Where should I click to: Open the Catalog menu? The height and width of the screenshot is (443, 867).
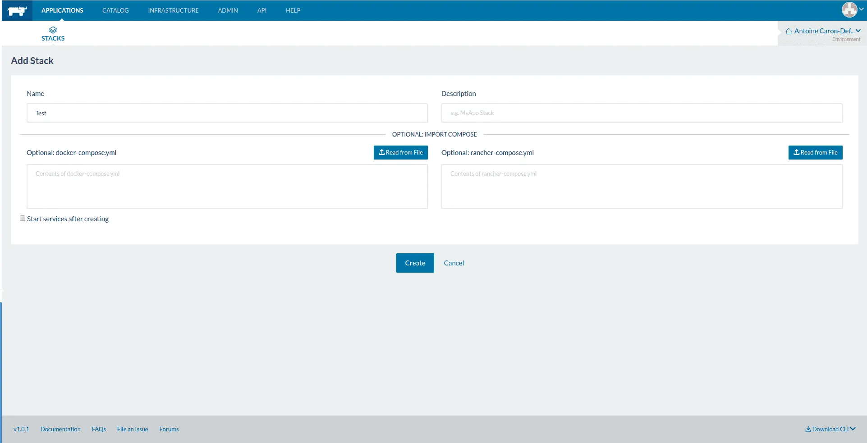(x=115, y=10)
